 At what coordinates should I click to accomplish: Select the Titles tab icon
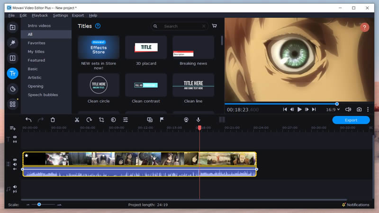(x=13, y=74)
